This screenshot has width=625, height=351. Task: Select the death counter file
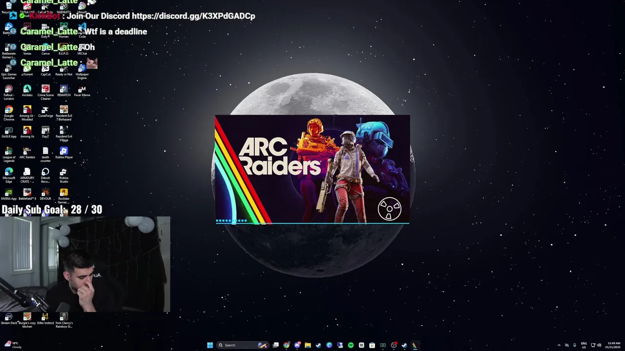(45, 155)
